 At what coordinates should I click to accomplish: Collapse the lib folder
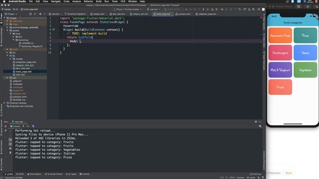[7, 56]
